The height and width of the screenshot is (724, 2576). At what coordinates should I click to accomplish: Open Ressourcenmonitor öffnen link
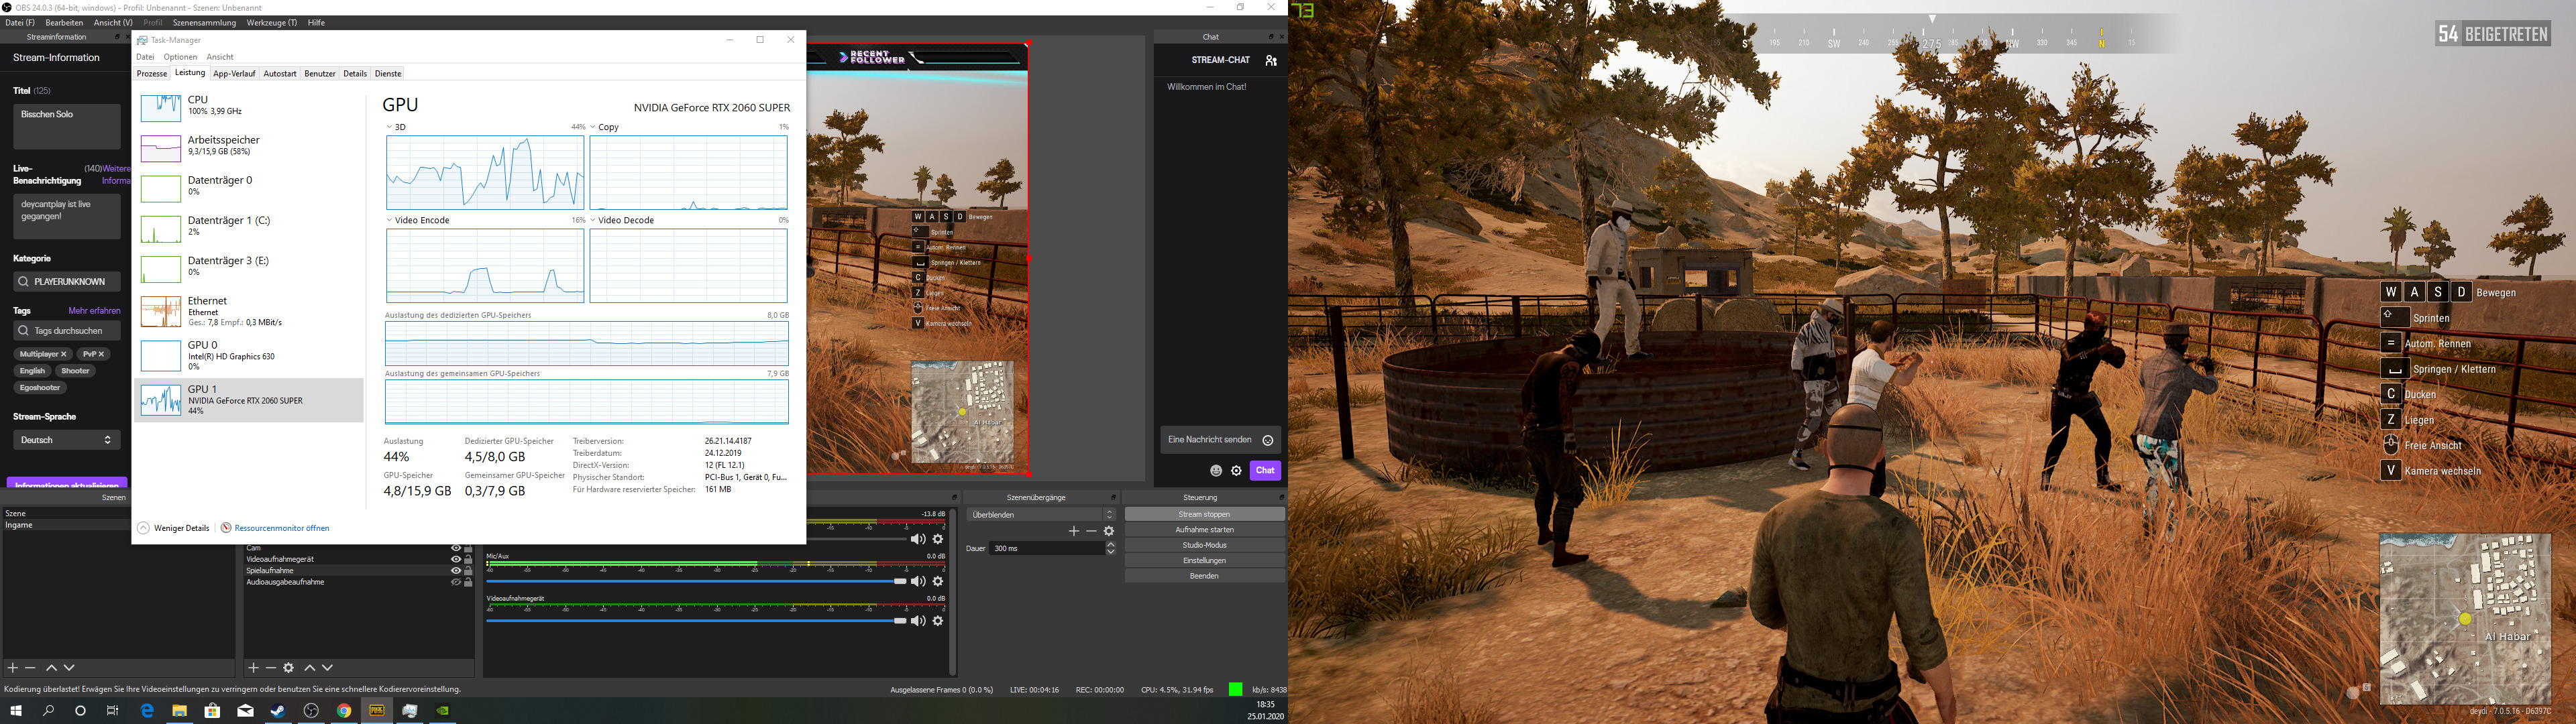point(281,528)
